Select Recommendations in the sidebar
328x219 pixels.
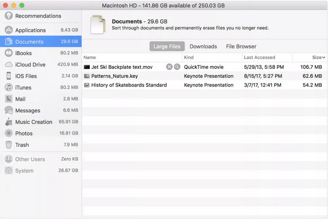coord(38,16)
